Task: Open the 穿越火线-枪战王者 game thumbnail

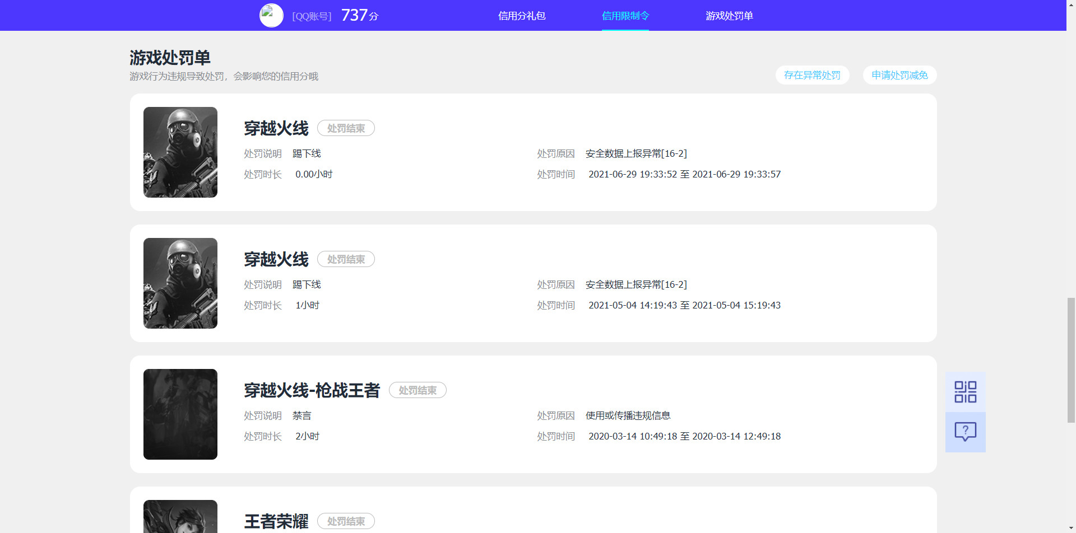Action: [180, 414]
